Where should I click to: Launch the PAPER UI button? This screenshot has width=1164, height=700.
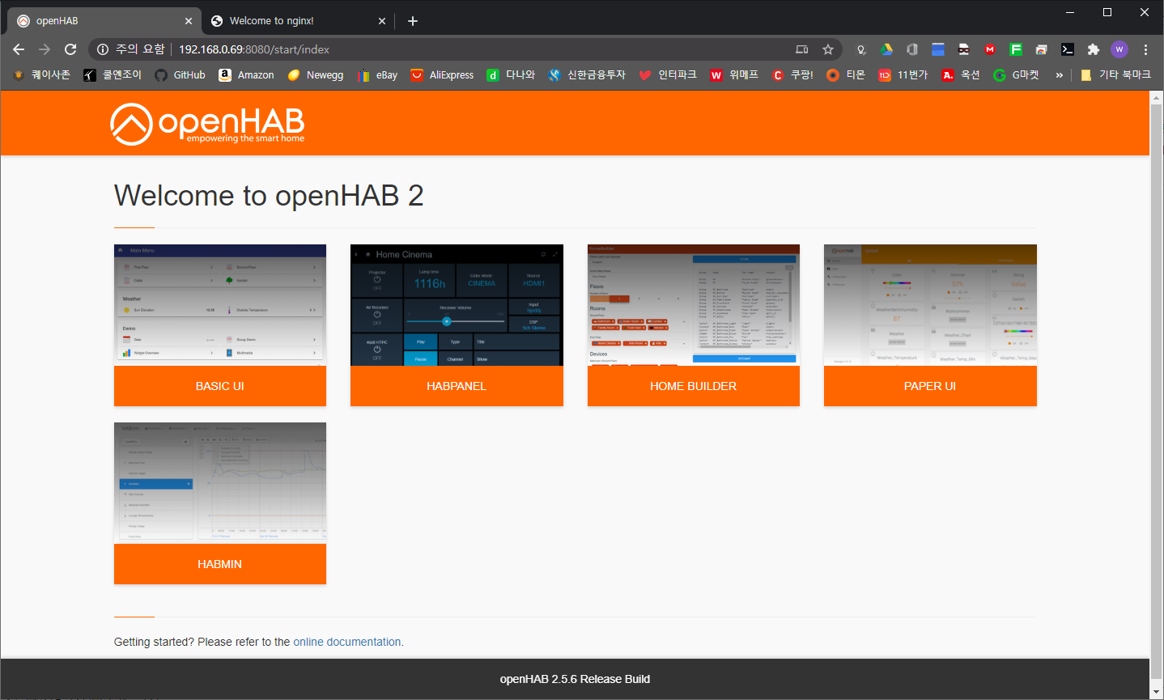point(930,386)
